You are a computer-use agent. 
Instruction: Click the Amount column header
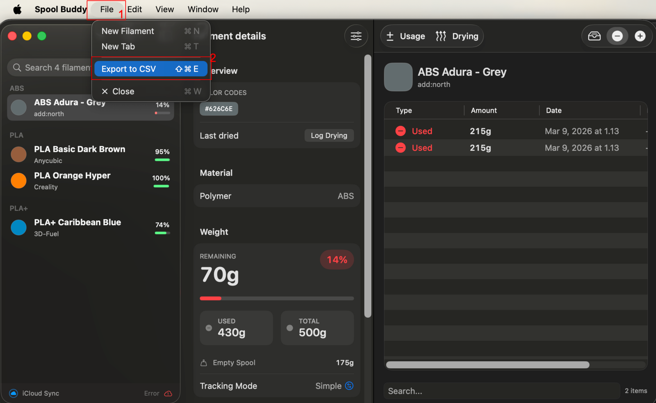(x=484, y=111)
